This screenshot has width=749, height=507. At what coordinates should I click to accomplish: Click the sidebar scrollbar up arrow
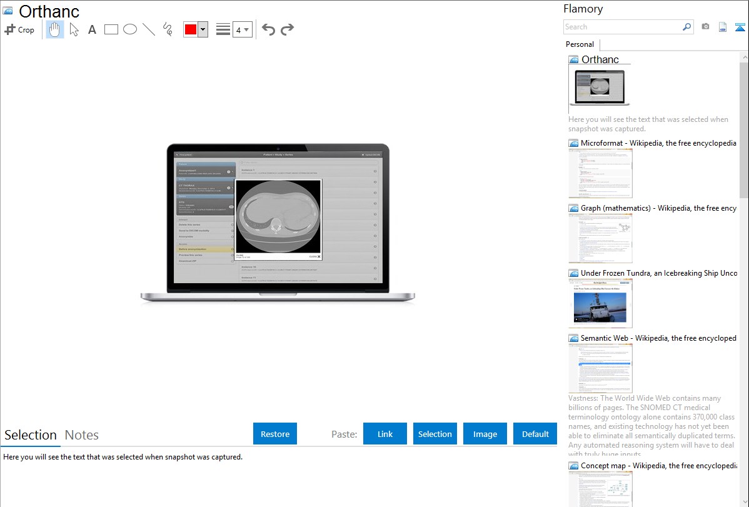click(x=744, y=57)
